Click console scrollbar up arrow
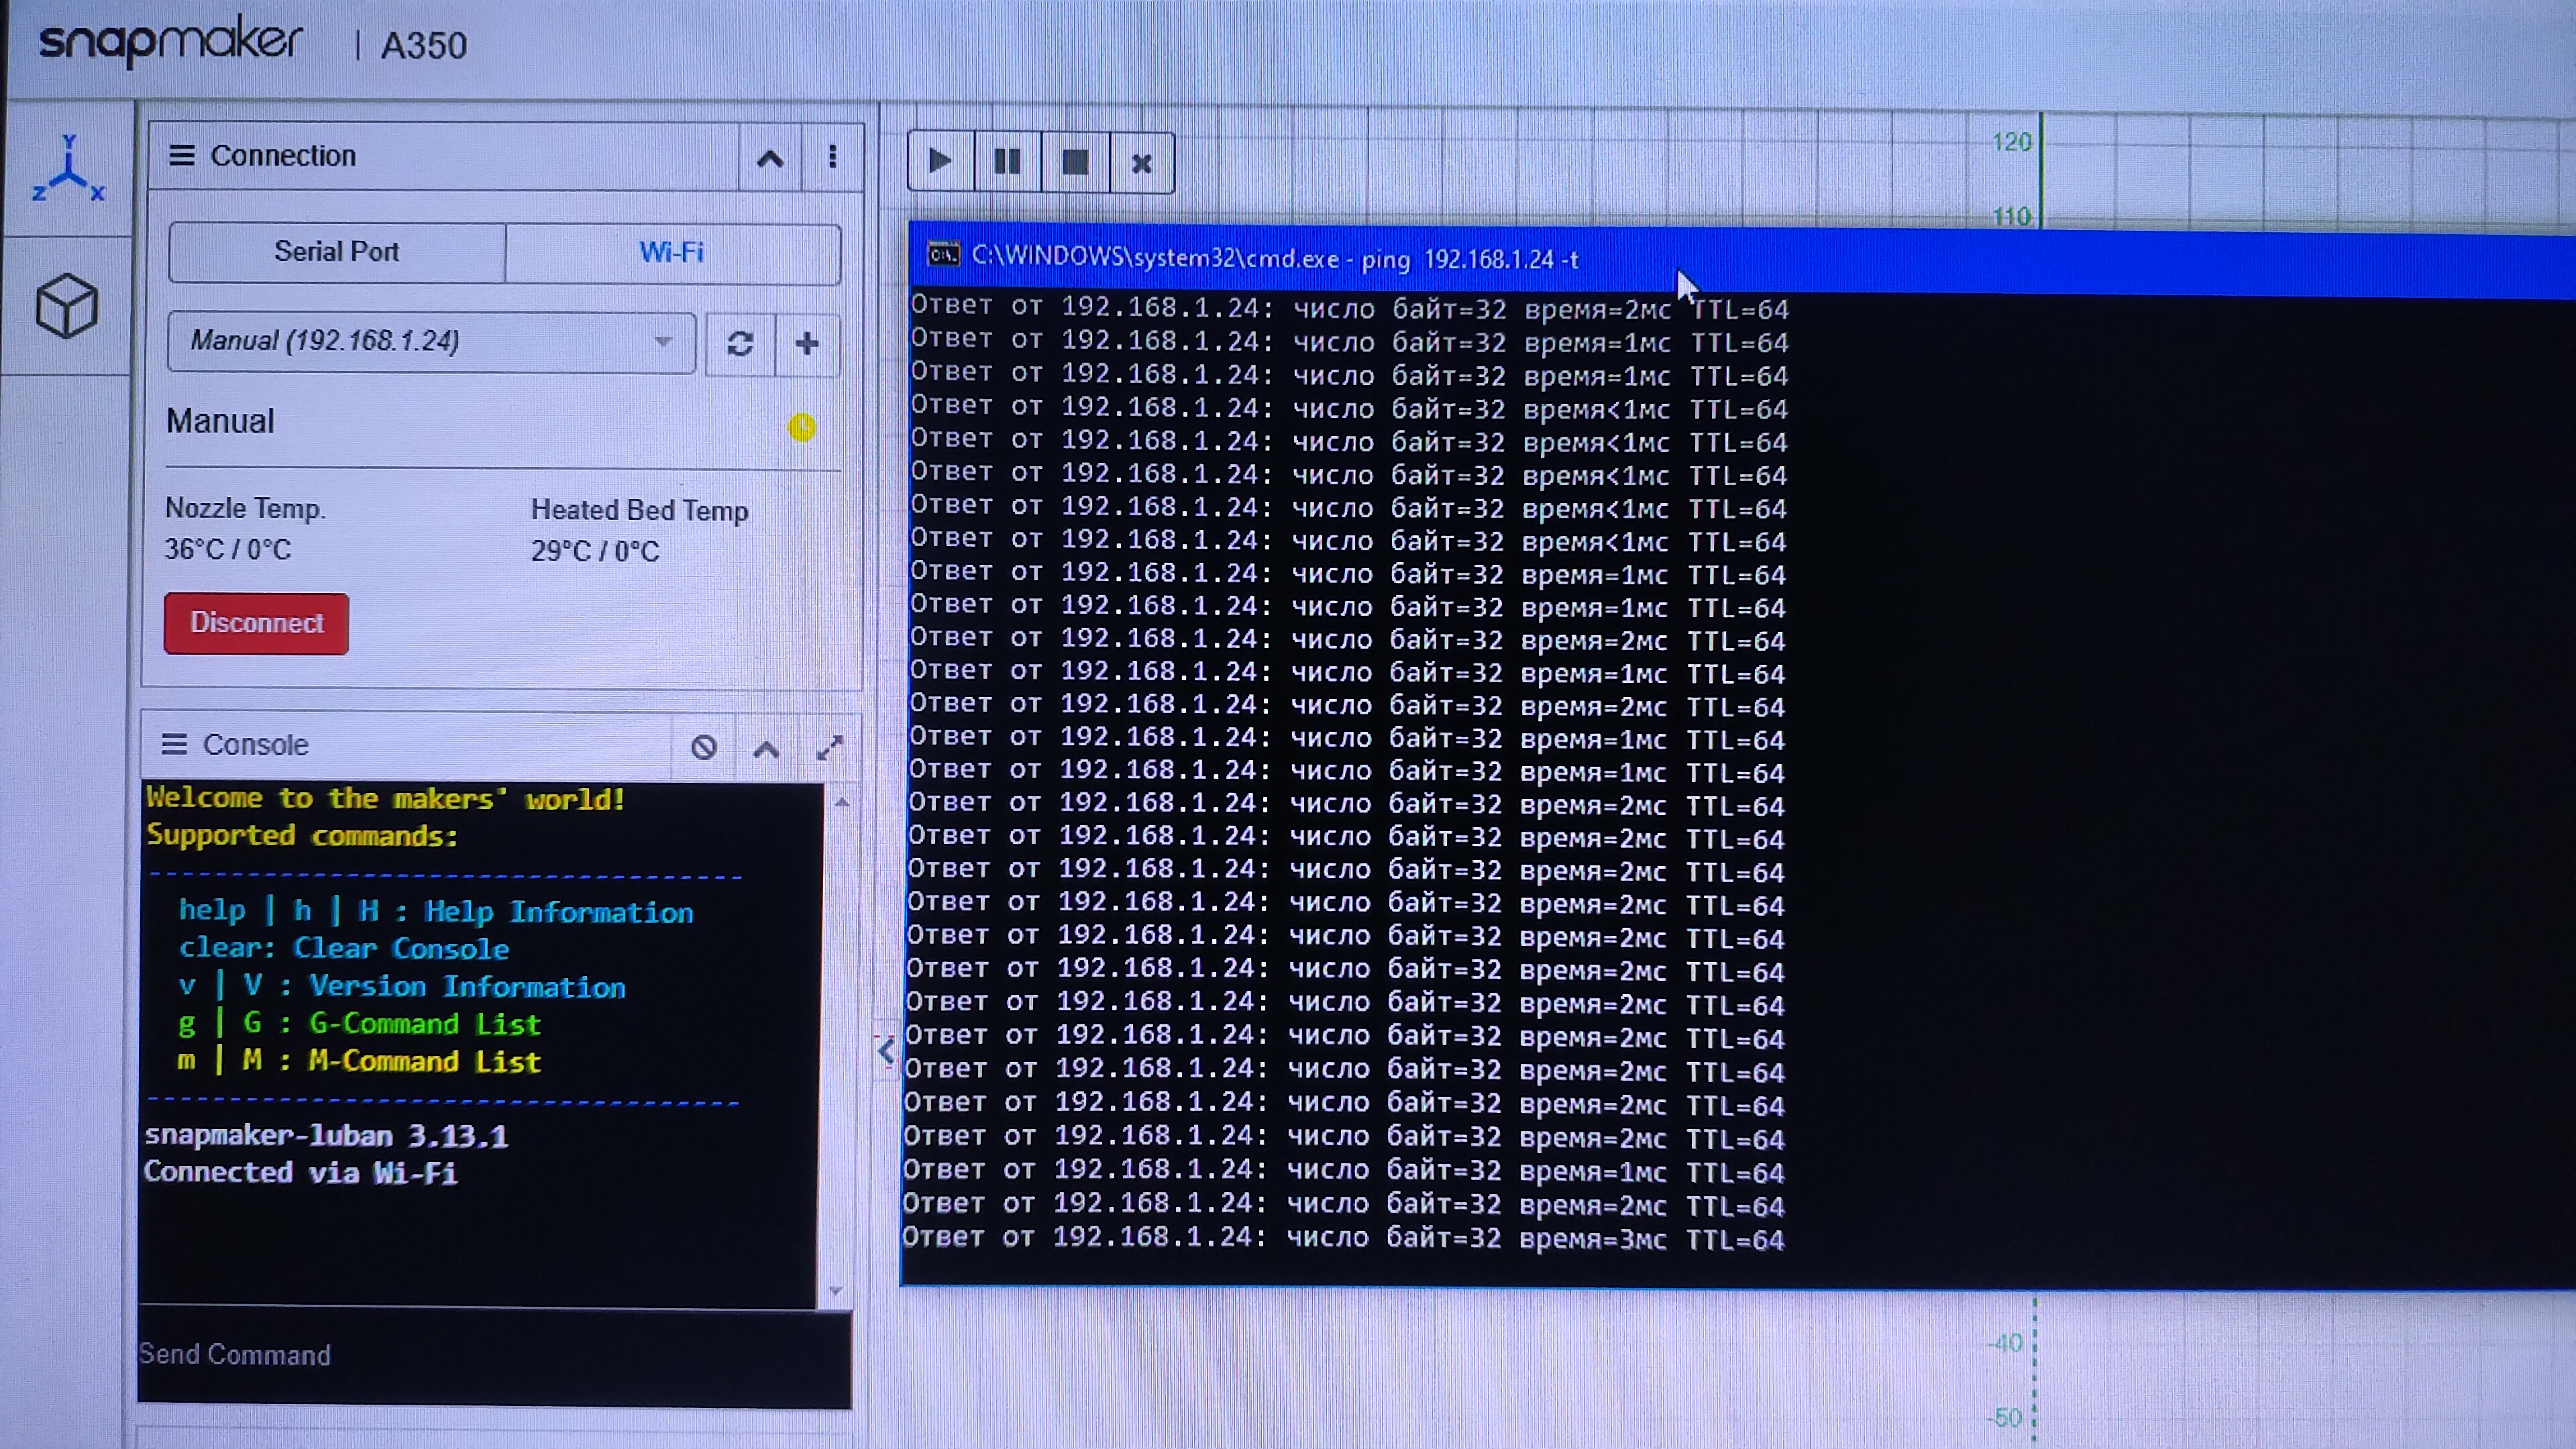 tap(842, 802)
